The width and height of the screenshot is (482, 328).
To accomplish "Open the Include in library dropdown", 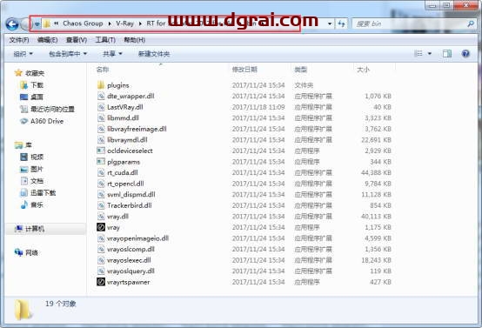I will (x=68, y=54).
